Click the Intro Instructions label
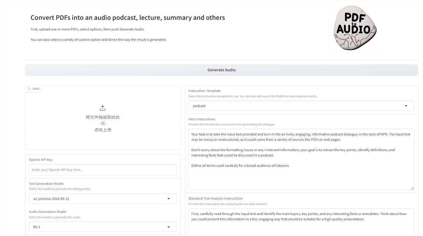Image resolution: width=423 pixels, height=236 pixels. (202, 119)
